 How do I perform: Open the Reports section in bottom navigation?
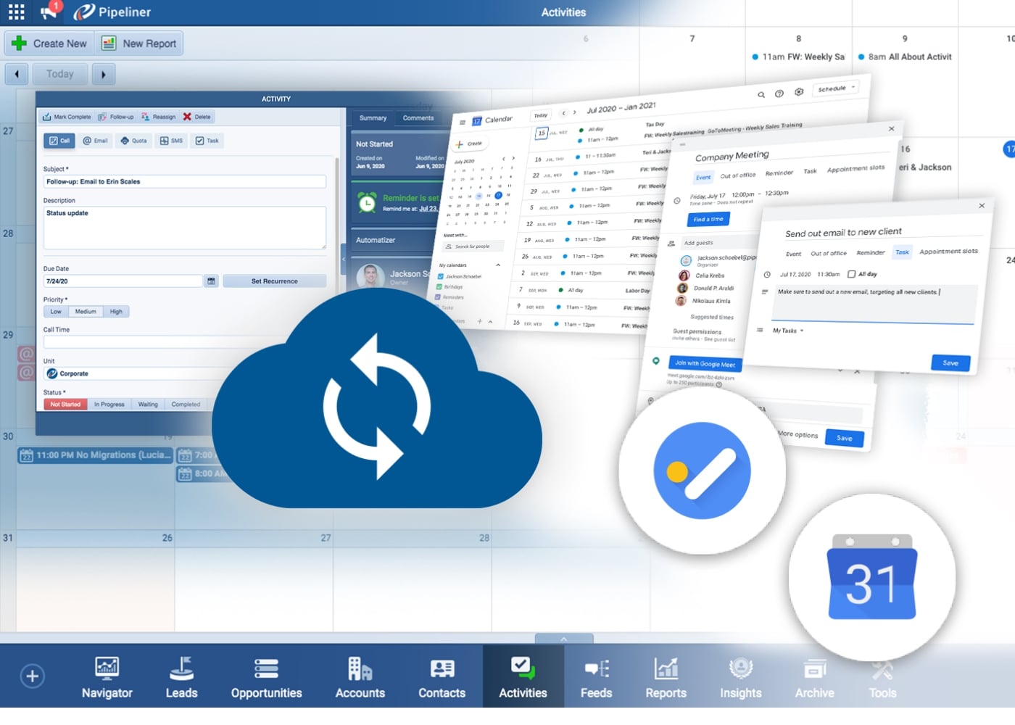click(666, 676)
